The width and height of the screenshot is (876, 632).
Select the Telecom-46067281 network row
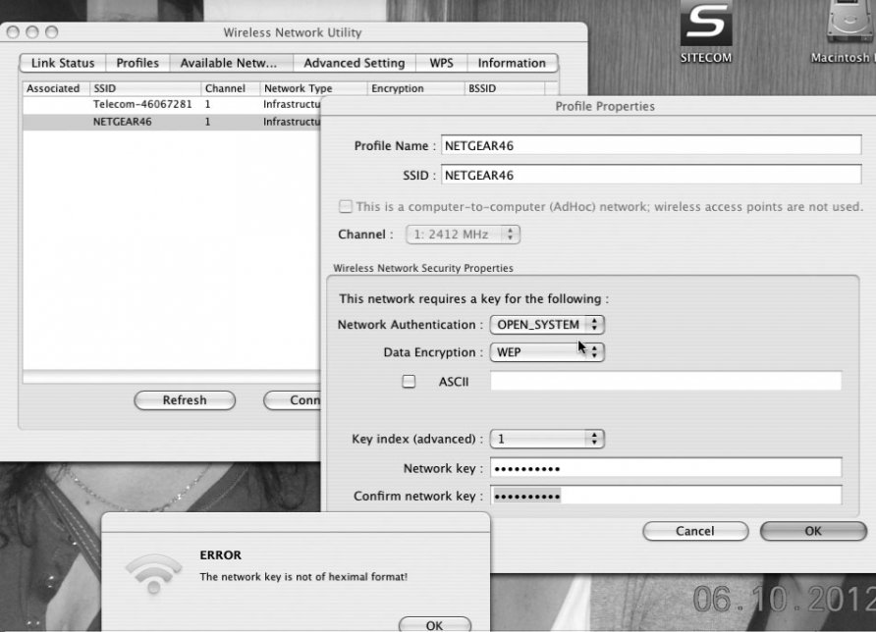(x=172, y=104)
